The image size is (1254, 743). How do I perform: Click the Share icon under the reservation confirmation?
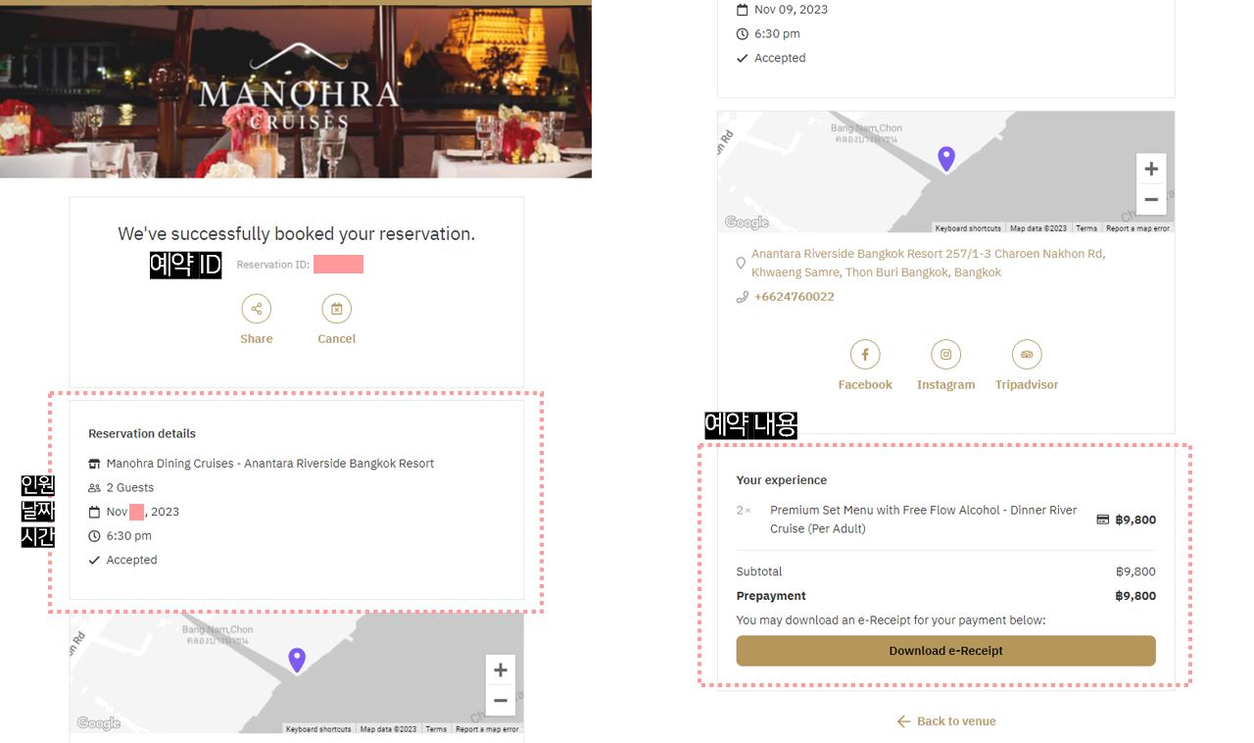(257, 309)
